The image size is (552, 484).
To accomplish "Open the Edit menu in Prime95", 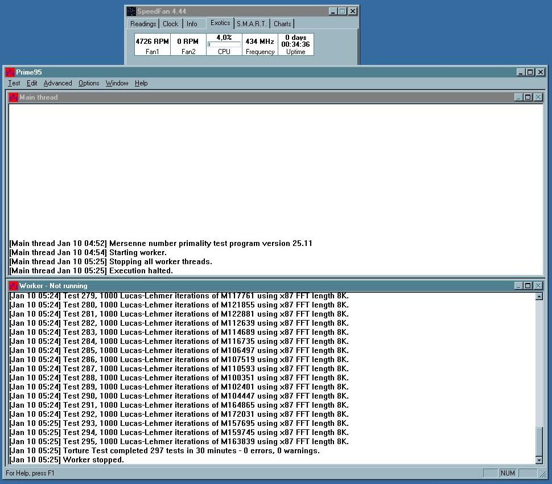I will (x=32, y=83).
